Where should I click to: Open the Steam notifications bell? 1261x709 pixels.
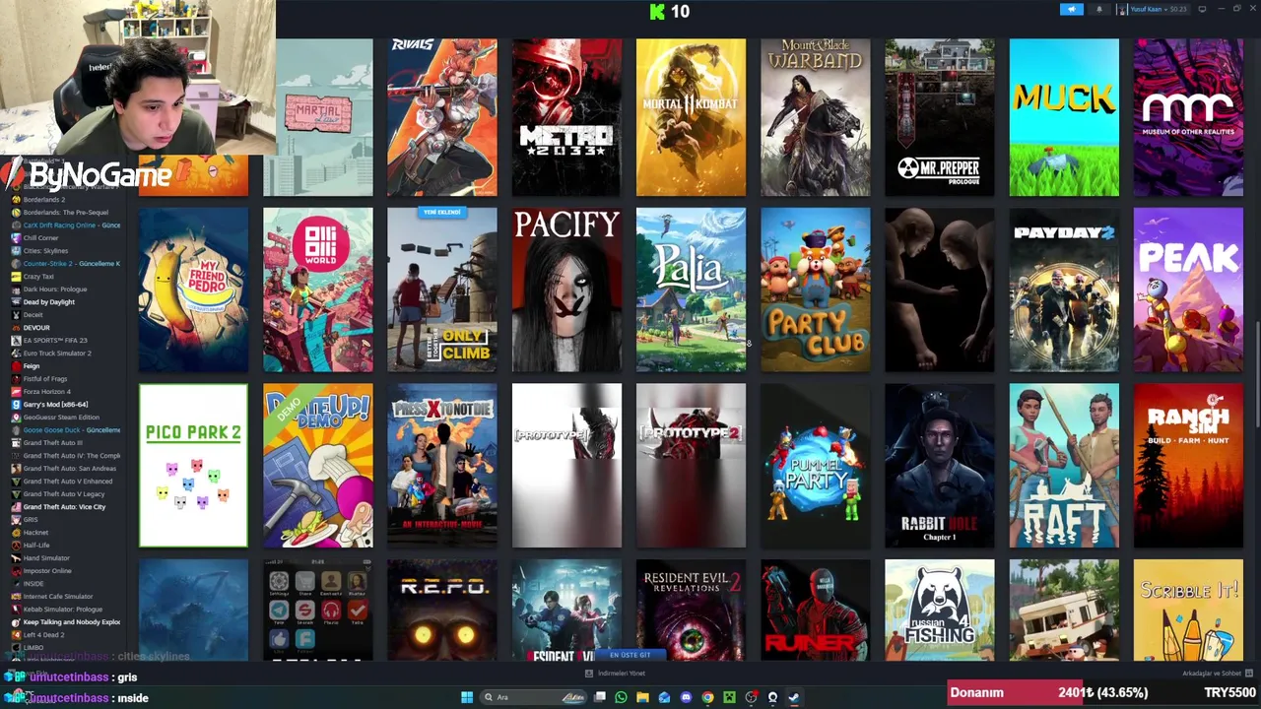tap(1099, 10)
